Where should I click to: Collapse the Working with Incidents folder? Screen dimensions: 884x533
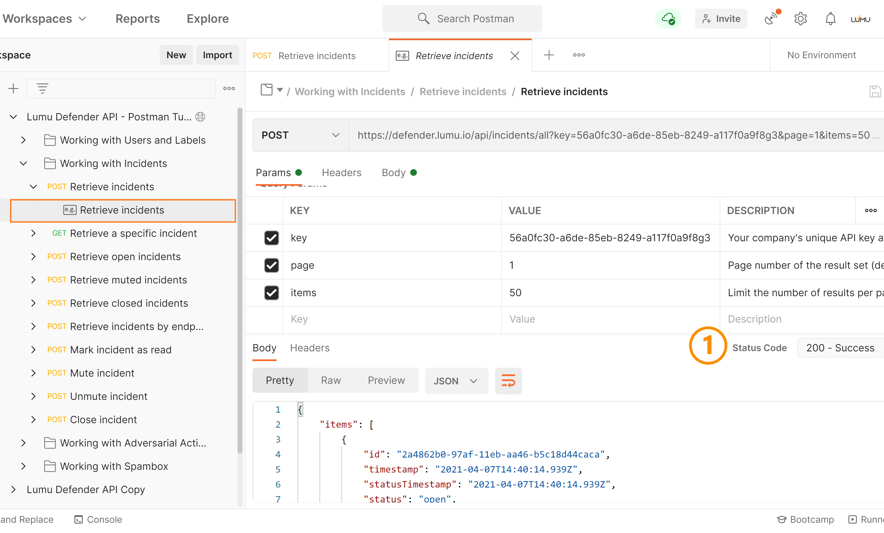click(x=23, y=163)
